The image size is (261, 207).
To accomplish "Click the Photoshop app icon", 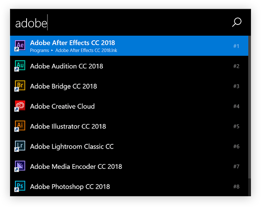I will [x=20, y=186].
